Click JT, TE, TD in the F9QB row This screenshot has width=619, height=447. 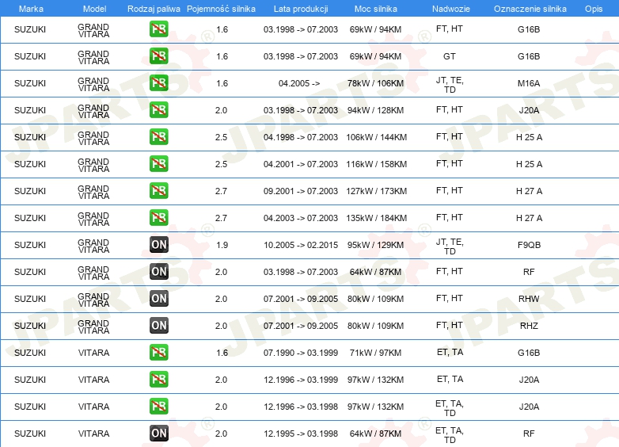tap(450, 246)
